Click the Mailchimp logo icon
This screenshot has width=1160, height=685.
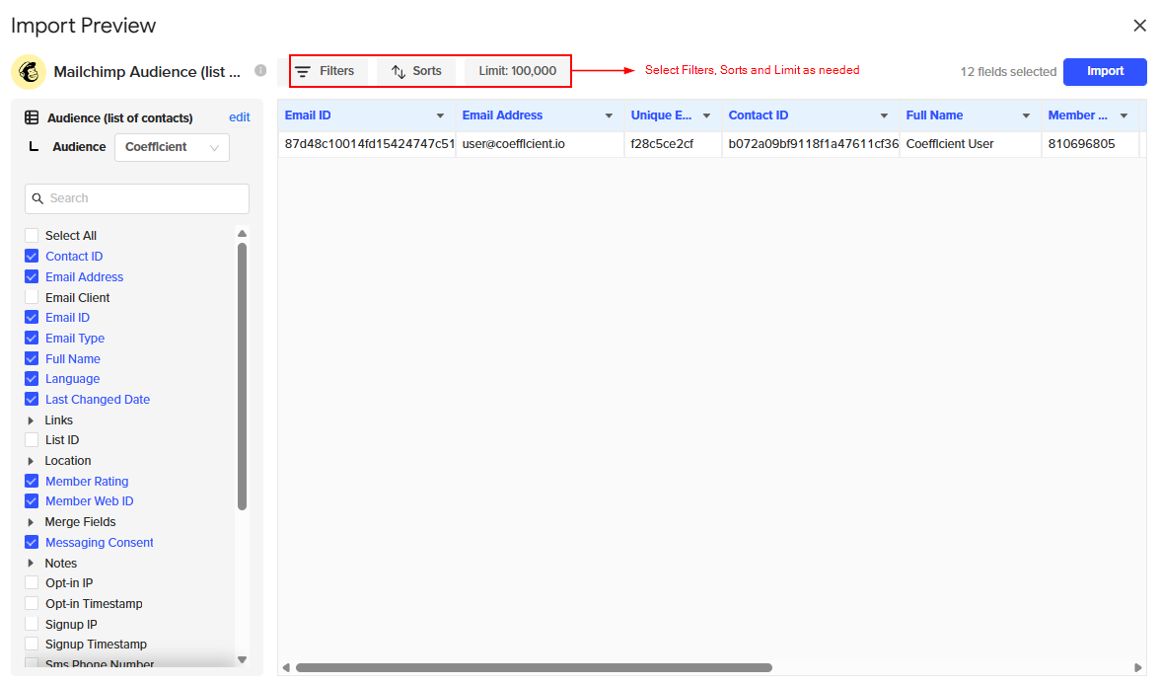(29, 72)
